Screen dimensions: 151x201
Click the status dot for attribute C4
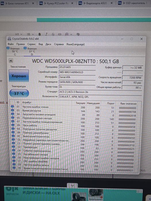point(14,150)
